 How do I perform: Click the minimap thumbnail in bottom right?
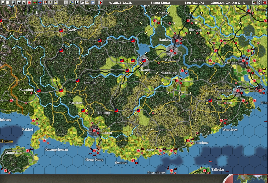coord(250,179)
